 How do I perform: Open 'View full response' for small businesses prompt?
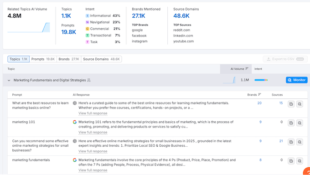click(93, 151)
